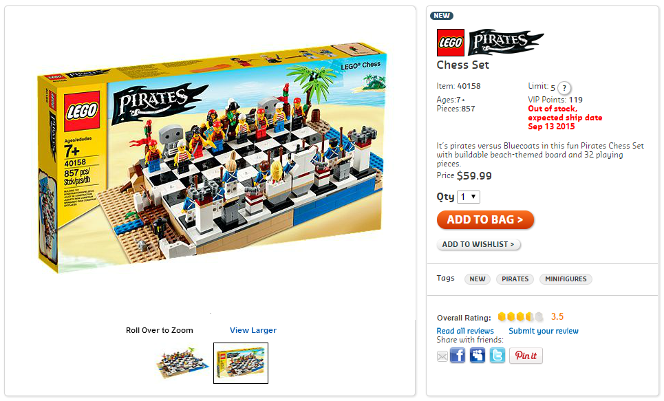
Task: Click the LEGO logo beside Pirates
Action: (x=451, y=43)
